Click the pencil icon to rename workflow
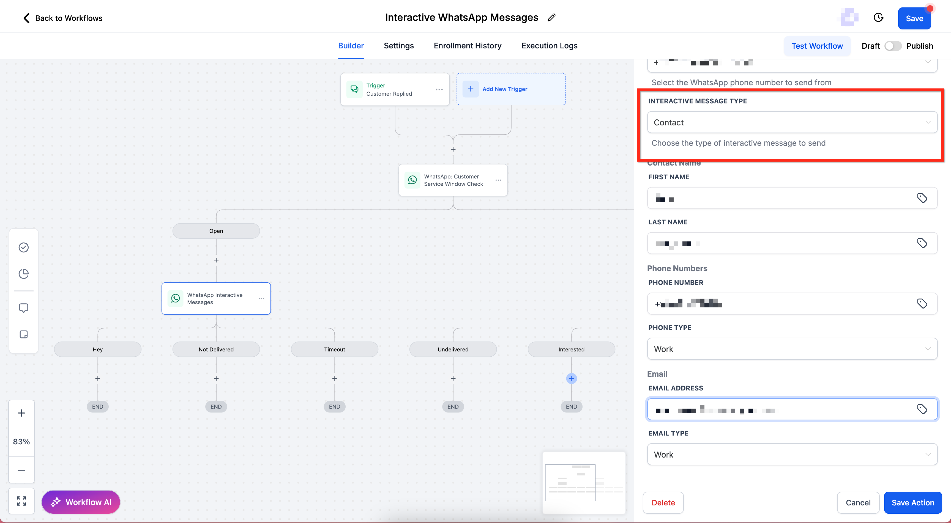951x523 pixels. click(x=551, y=18)
